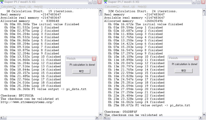Screen dimensions: 206x120
Task: Click '00m 01.532s Loop 1 finished' line
Action: (32, 27)
